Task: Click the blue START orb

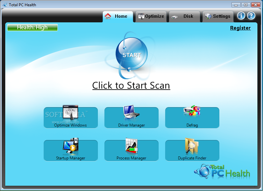Action: [x=131, y=53]
